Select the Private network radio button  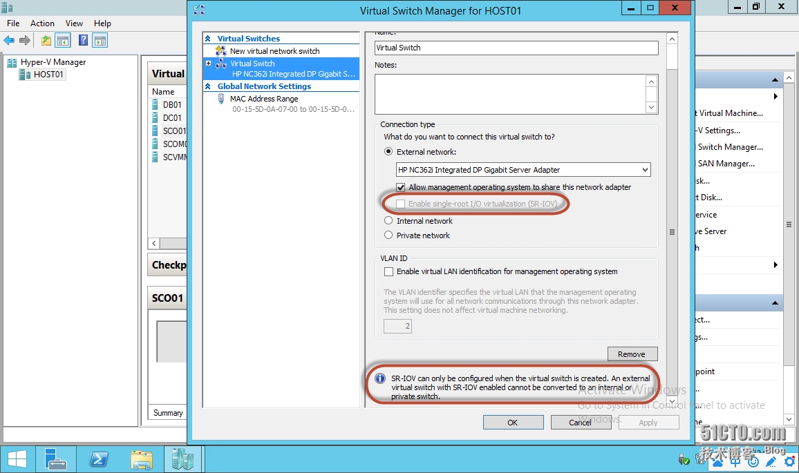pos(388,235)
